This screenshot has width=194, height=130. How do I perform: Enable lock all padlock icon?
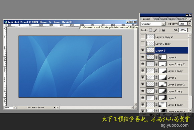click(x=164, y=30)
